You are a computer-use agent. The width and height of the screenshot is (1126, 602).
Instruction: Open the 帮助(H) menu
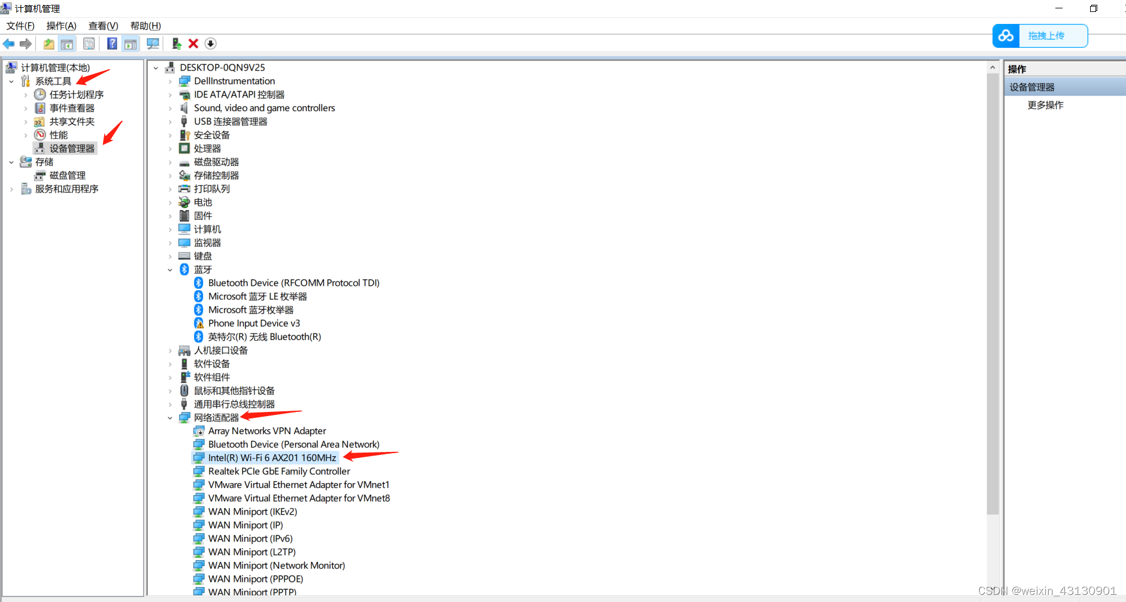[x=145, y=26]
